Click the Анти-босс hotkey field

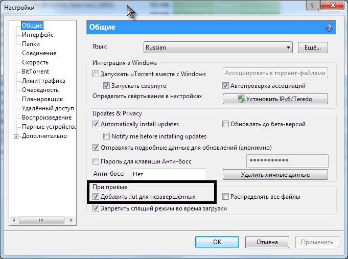point(169,174)
